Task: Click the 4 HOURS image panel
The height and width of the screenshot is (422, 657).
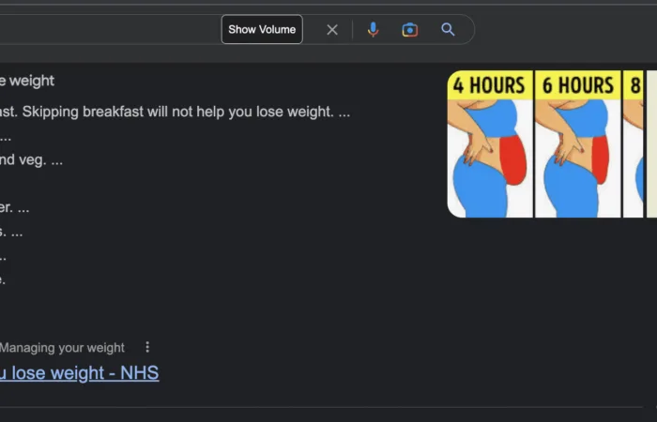Action: coord(490,144)
